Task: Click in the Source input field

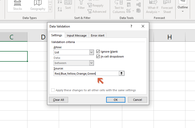Action: 86,73
